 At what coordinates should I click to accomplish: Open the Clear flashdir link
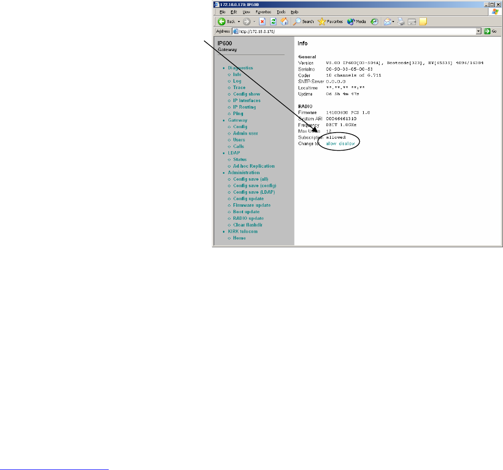click(x=247, y=225)
